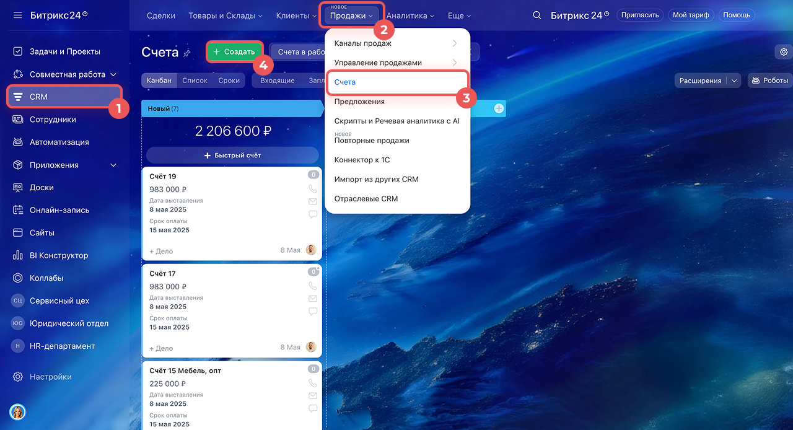Open the Счёт 15 Мебель, опт card
This screenshot has width=793, height=430.
185,371
